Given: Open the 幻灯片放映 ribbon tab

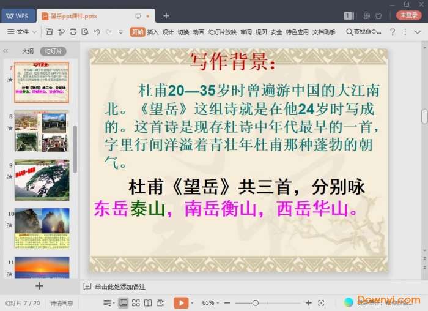Looking at the screenshot, I should point(222,32).
